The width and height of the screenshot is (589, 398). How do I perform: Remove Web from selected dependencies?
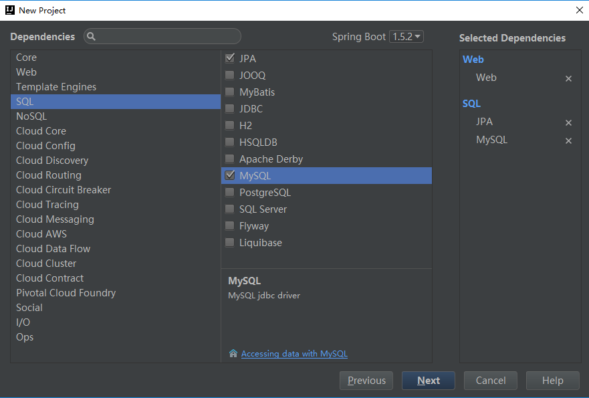click(568, 78)
